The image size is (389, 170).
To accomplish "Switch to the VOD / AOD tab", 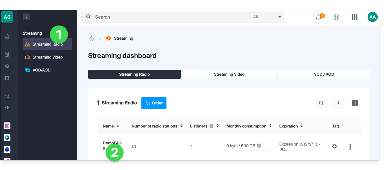I will 324,74.
